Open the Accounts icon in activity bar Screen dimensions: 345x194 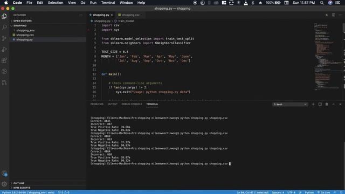(x=4, y=174)
